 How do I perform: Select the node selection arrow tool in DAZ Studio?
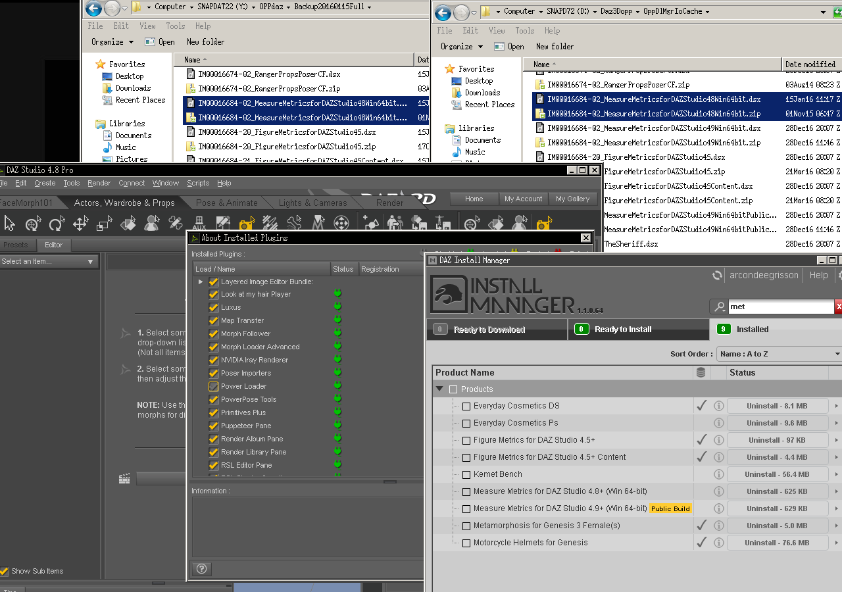point(9,224)
